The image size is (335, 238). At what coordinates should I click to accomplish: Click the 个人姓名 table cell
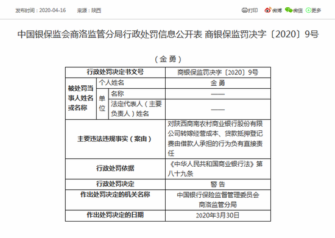[x=131, y=83]
